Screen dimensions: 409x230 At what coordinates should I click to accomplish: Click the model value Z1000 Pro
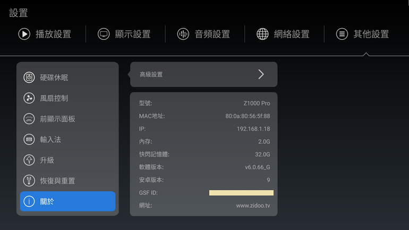pyautogui.click(x=257, y=103)
